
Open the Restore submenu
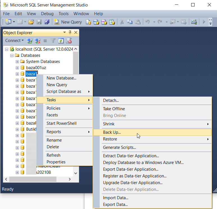point(152,139)
